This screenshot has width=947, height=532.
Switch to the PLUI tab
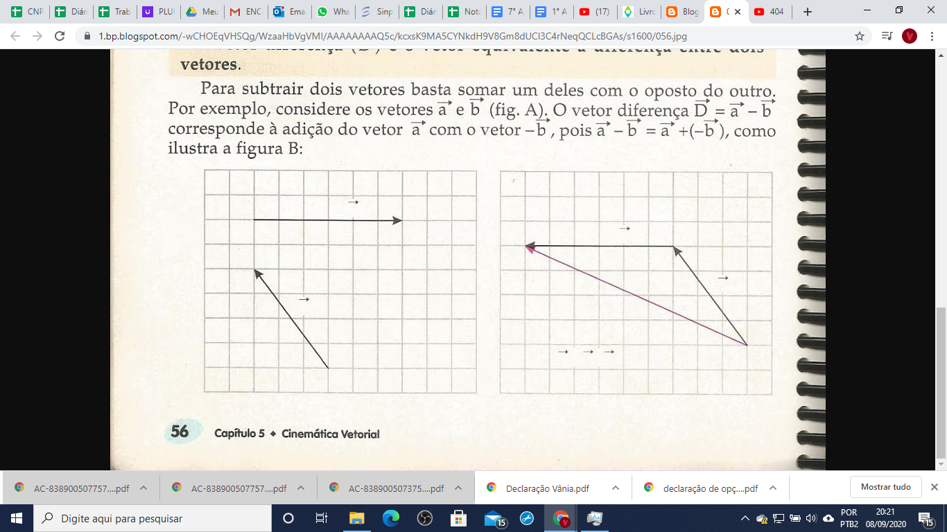point(158,12)
